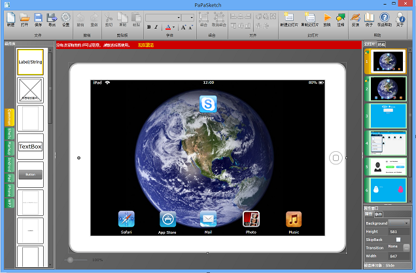Pick the TextBox widget
Image resolution: width=416 pixels, height=273 pixels.
coord(30,147)
